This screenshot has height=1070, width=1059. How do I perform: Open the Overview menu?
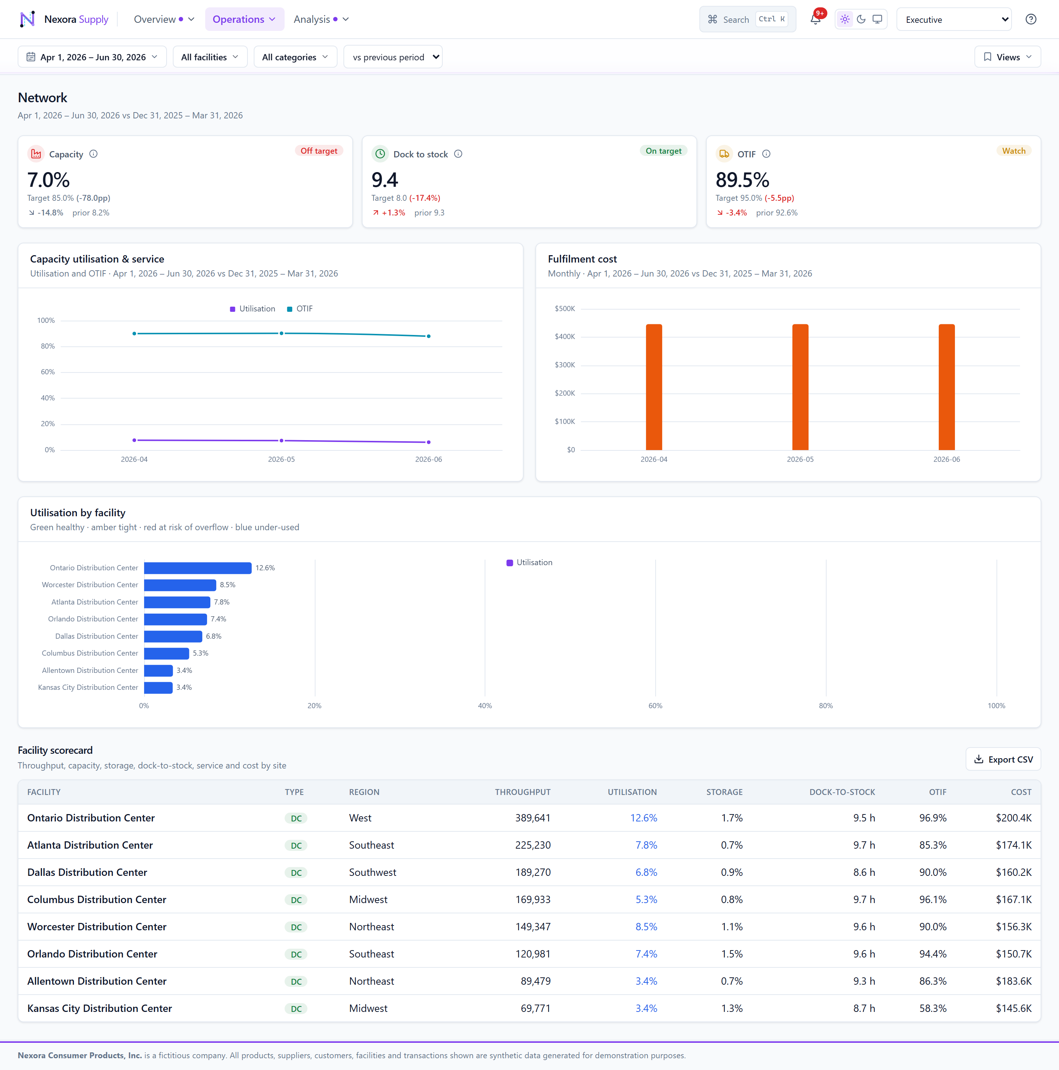(x=164, y=19)
